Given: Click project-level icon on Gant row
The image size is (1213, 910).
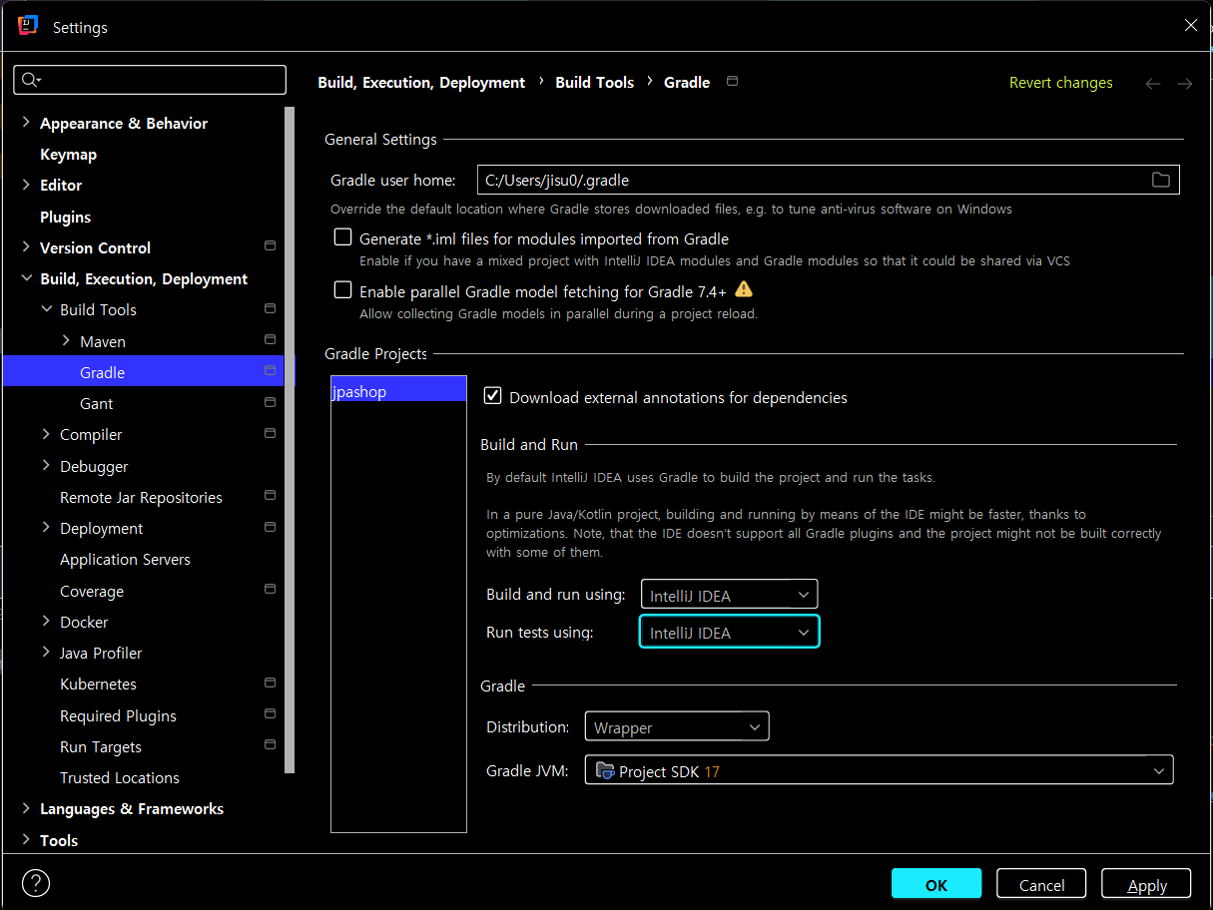Looking at the screenshot, I should click(270, 402).
